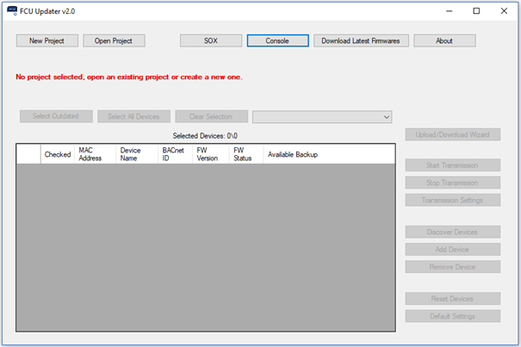This screenshot has width=521, height=347.
Task: Maximize the FCU Updater window
Action: click(476, 11)
